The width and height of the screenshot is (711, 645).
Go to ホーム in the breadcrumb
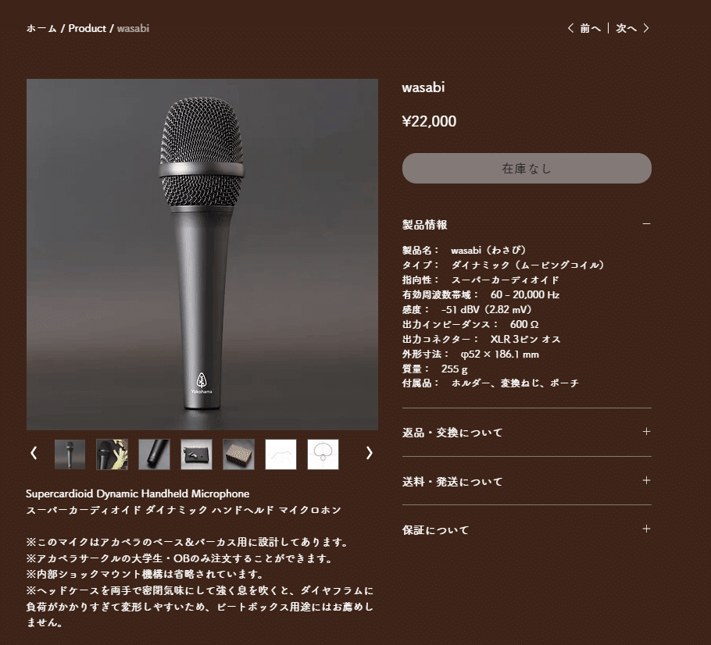tap(41, 29)
